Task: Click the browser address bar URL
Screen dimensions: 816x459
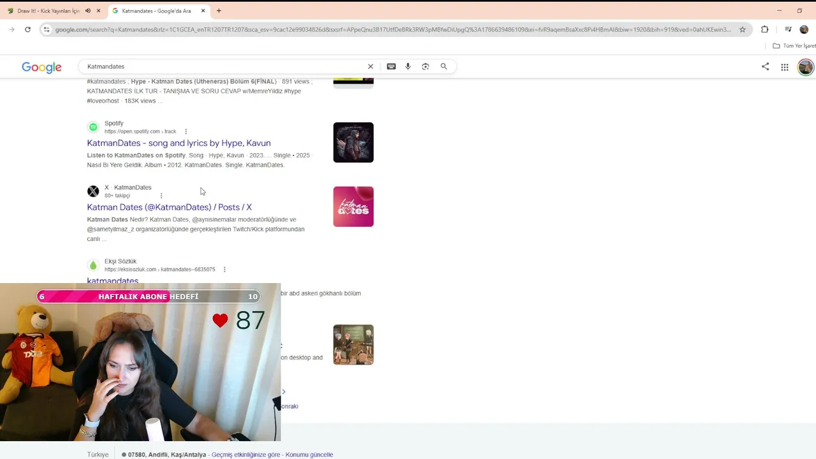Action: [393, 29]
